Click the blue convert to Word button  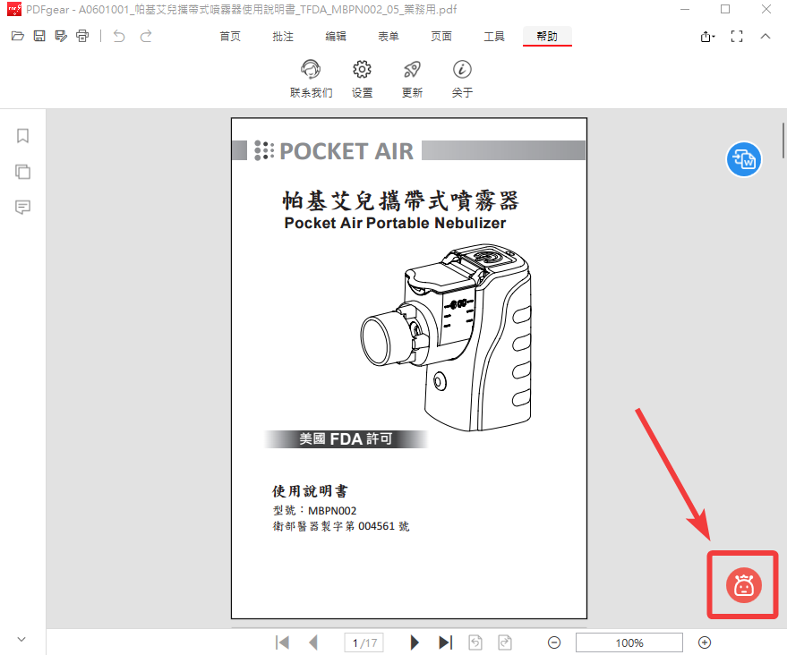(x=744, y=159)
